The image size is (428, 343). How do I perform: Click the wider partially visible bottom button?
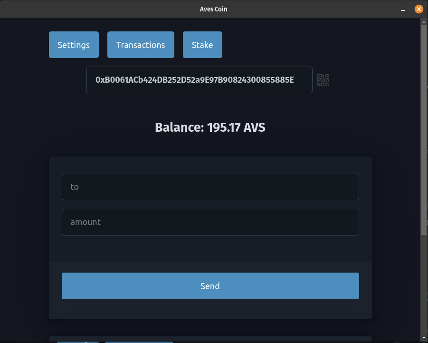tap(139, 341)
